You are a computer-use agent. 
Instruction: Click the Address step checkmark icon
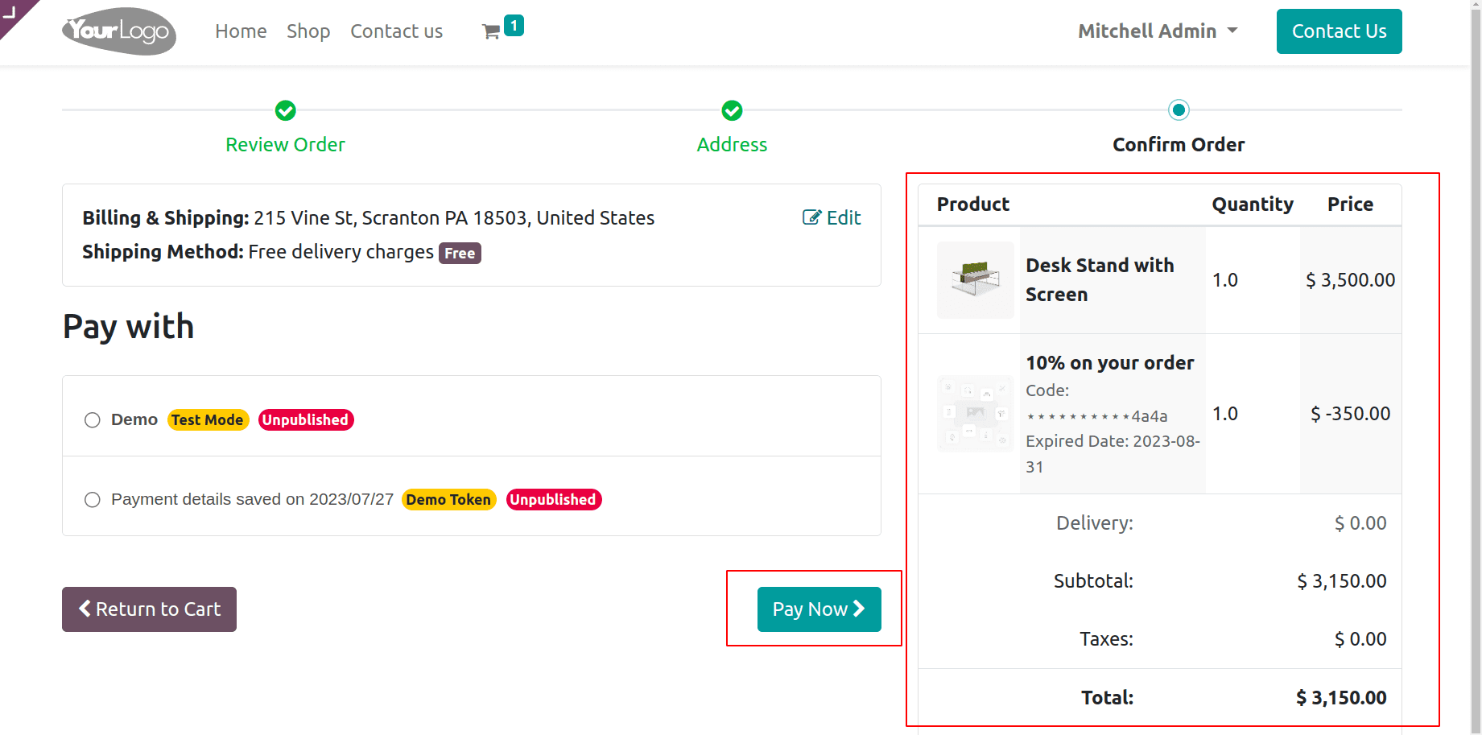point(732,110)
